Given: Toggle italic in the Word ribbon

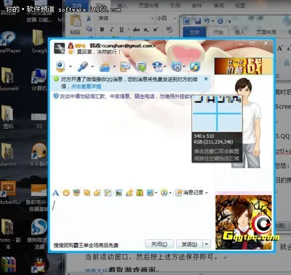Looking at the screenshot, I should tap(111, 30).
